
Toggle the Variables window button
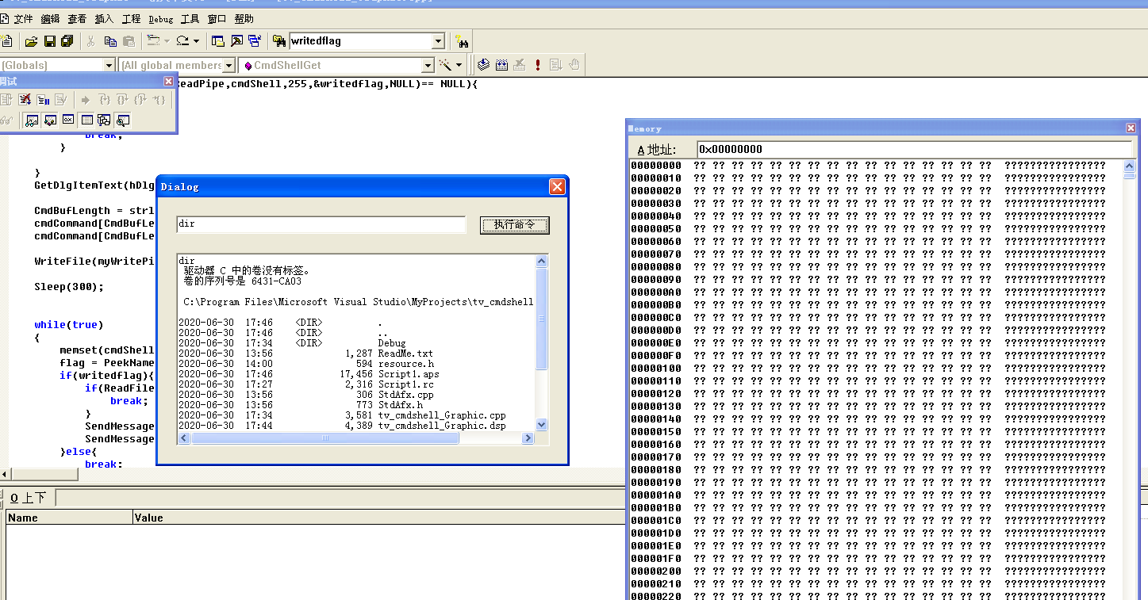(x=50, y=120)
